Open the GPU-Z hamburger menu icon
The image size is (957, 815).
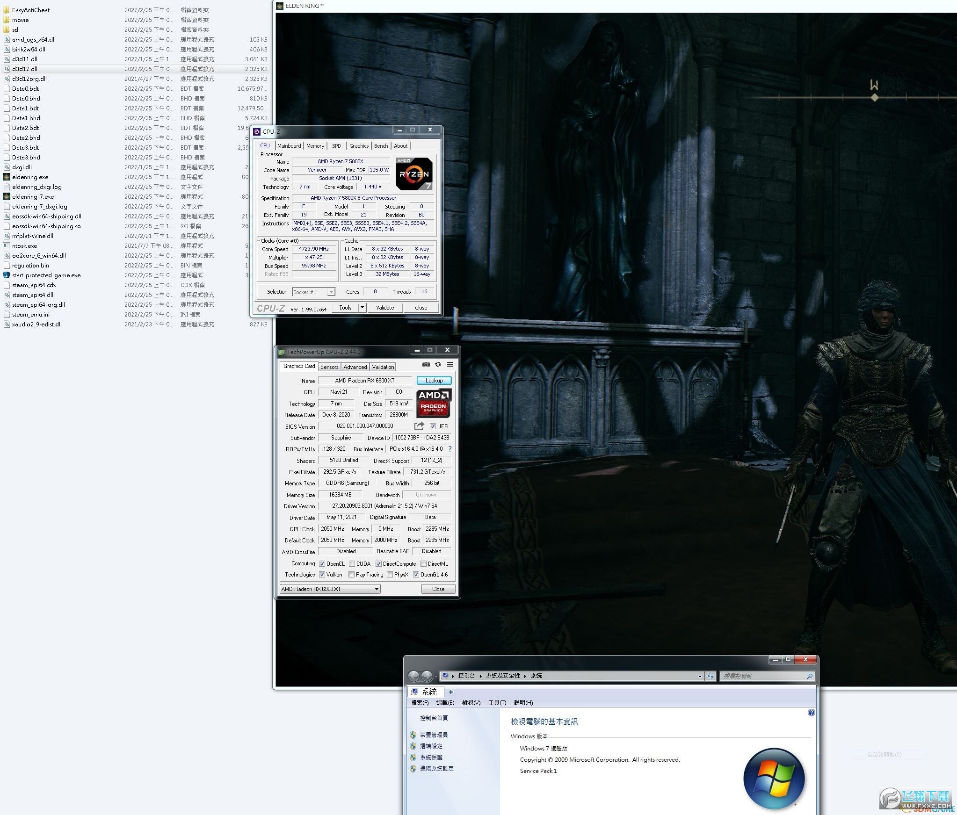(x=450, y=364)
